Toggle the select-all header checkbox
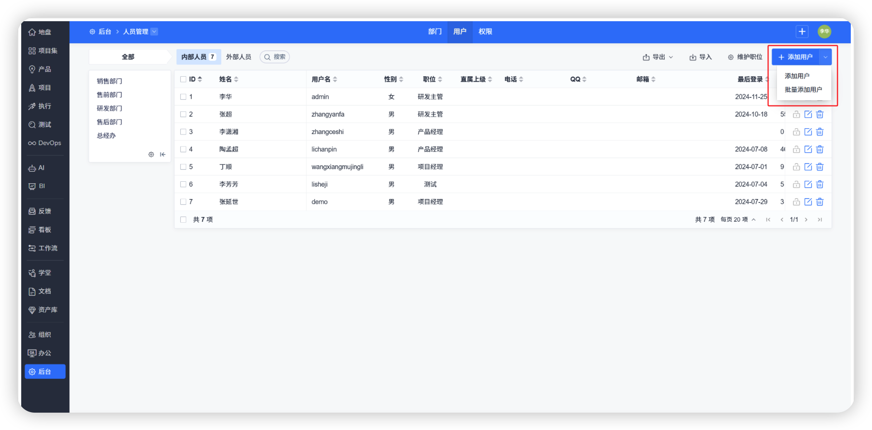This screenshot has width=872, height=430. pyautogui.click(x=183, y=79)
